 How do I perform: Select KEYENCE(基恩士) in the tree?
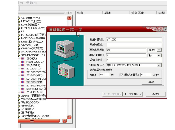tap(33, 28)
